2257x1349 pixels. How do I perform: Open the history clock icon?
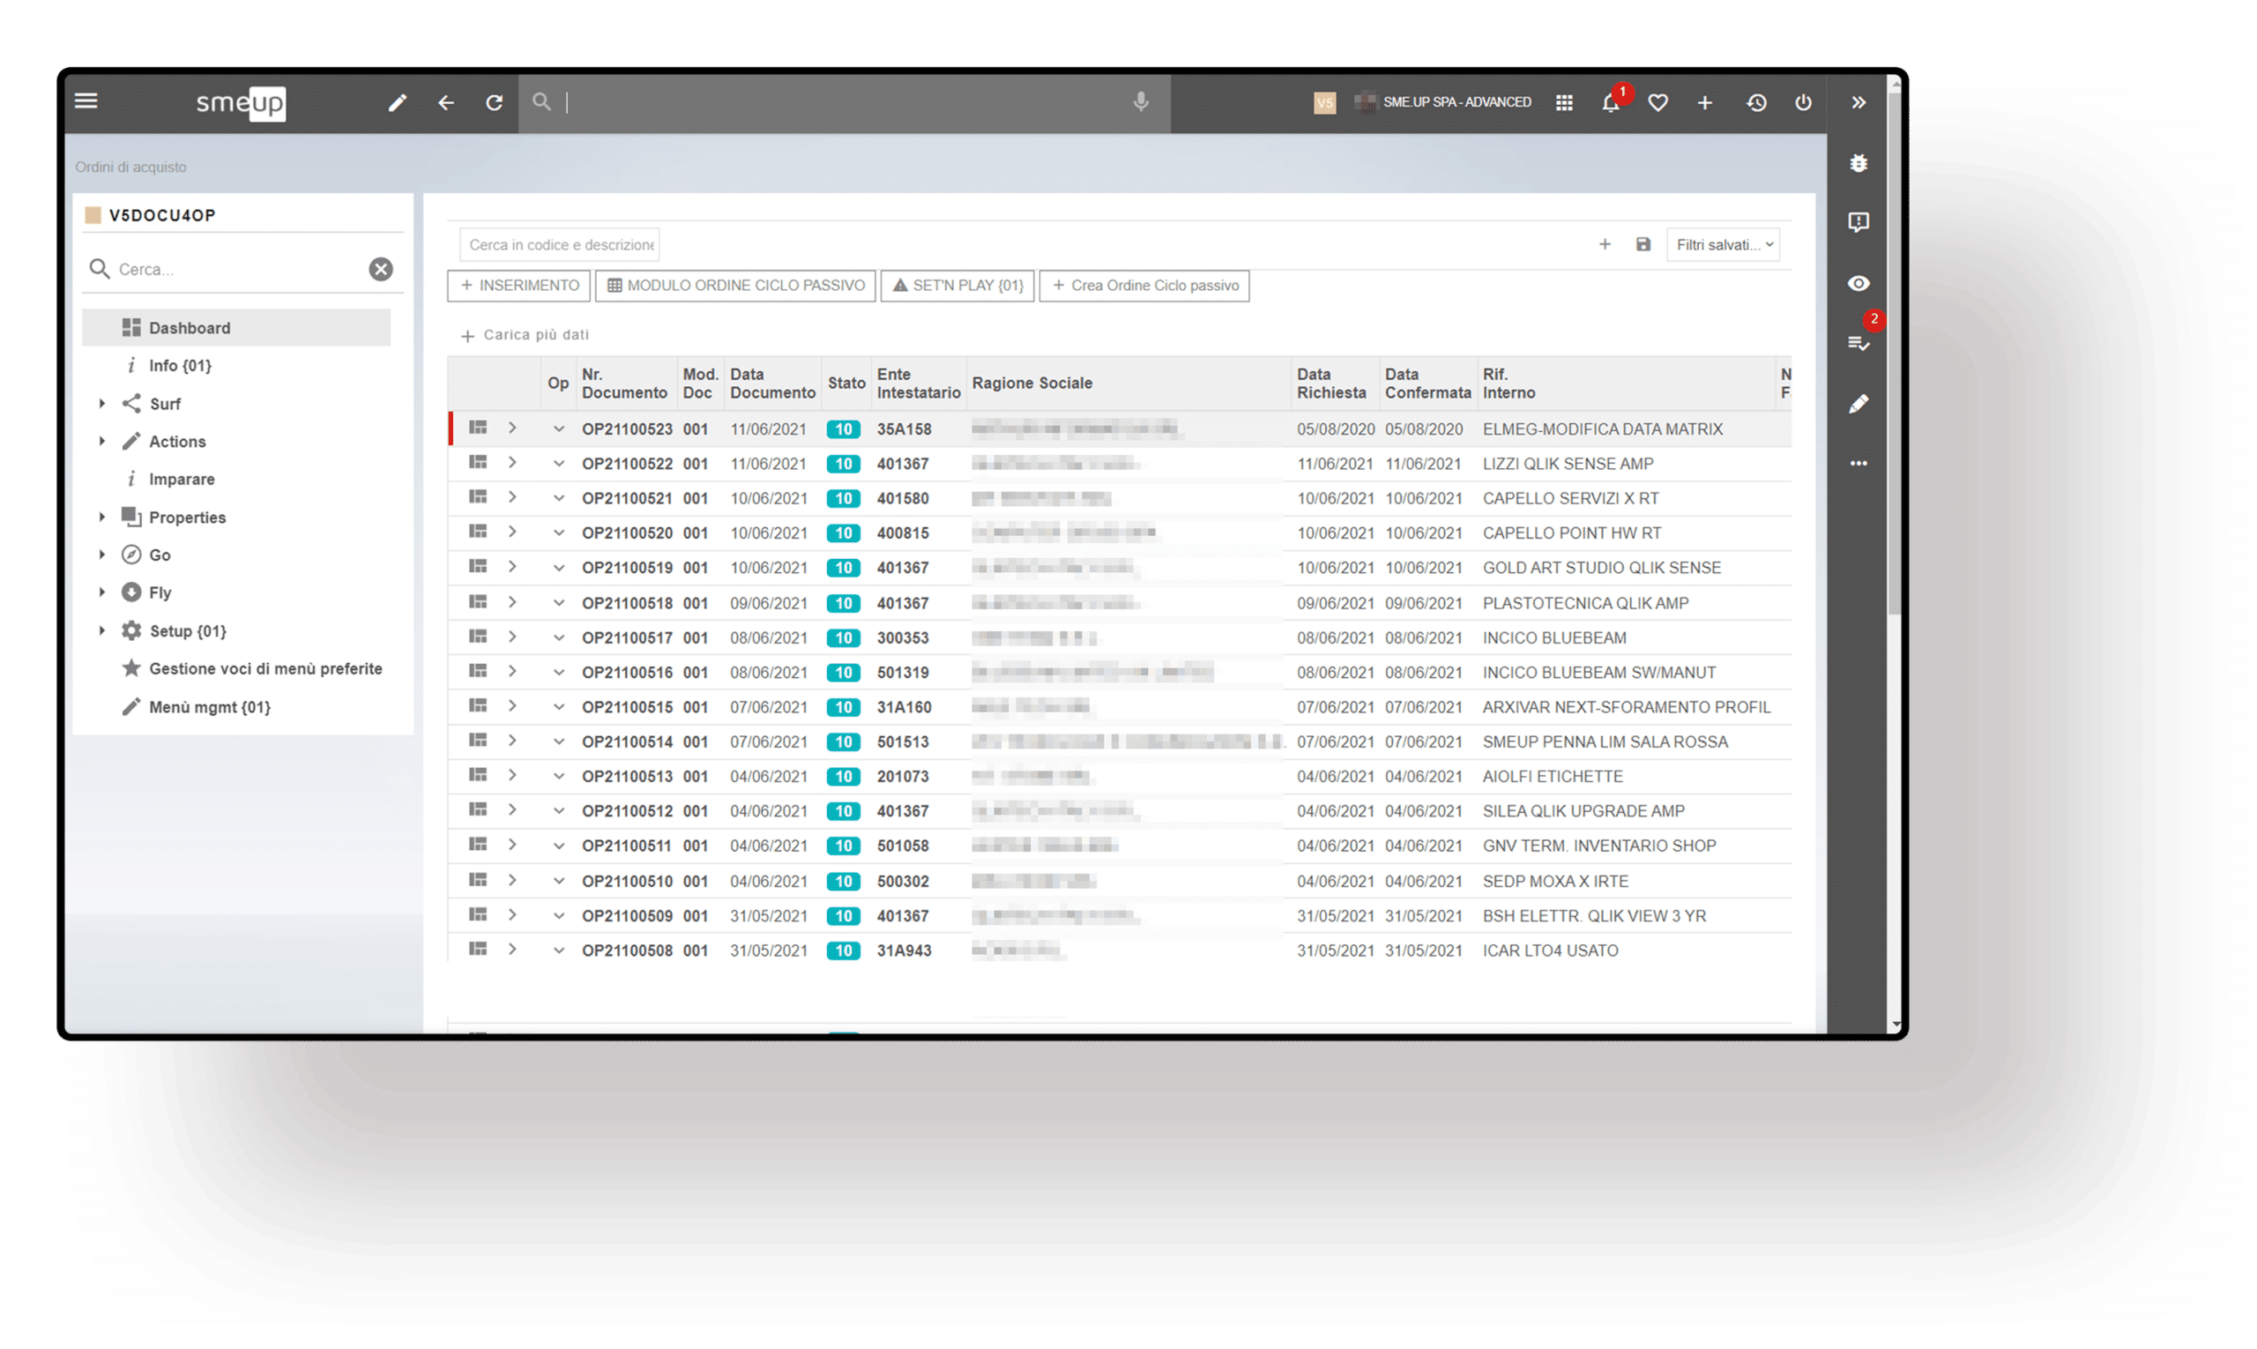click(x=1755, y=103)
